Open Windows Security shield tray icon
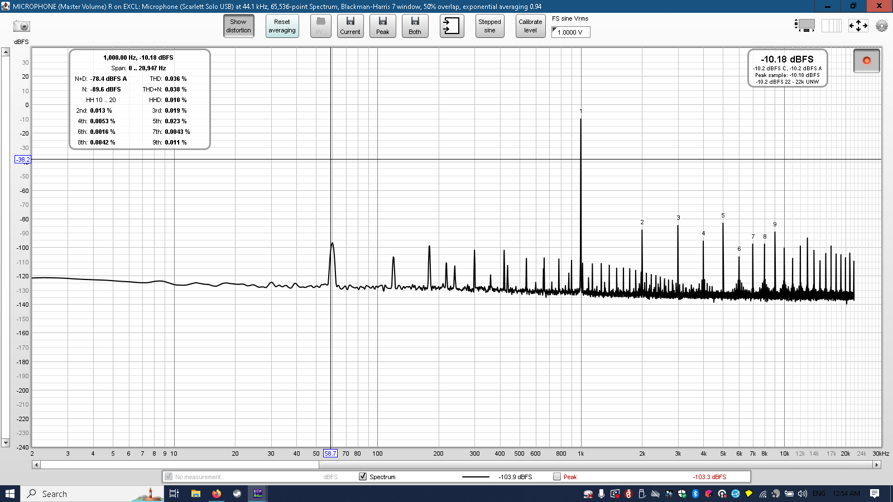Screen dimensions: 893x502 pyautogui.click(x=682, y=494)
